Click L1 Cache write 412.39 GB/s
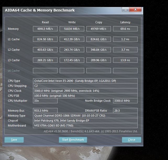Screen dimensions: 168x160 pyautogui.click(x=72, y=39)
